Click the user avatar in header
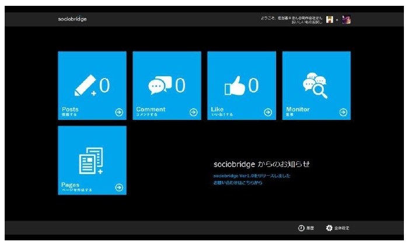This screenshot has height=245, width=408. point(330,19)
